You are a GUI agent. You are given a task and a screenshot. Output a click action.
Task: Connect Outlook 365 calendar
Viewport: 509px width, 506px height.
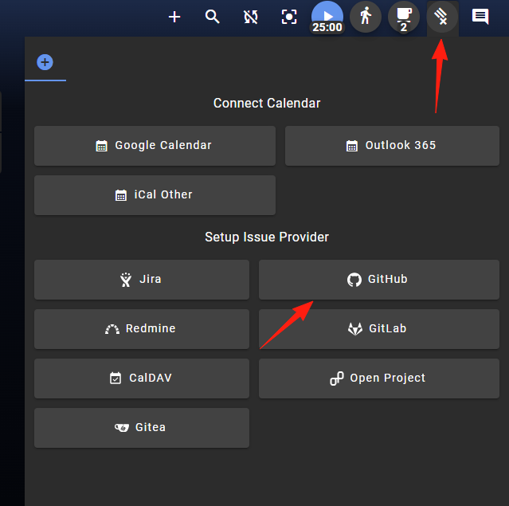(x=392, y=146)
